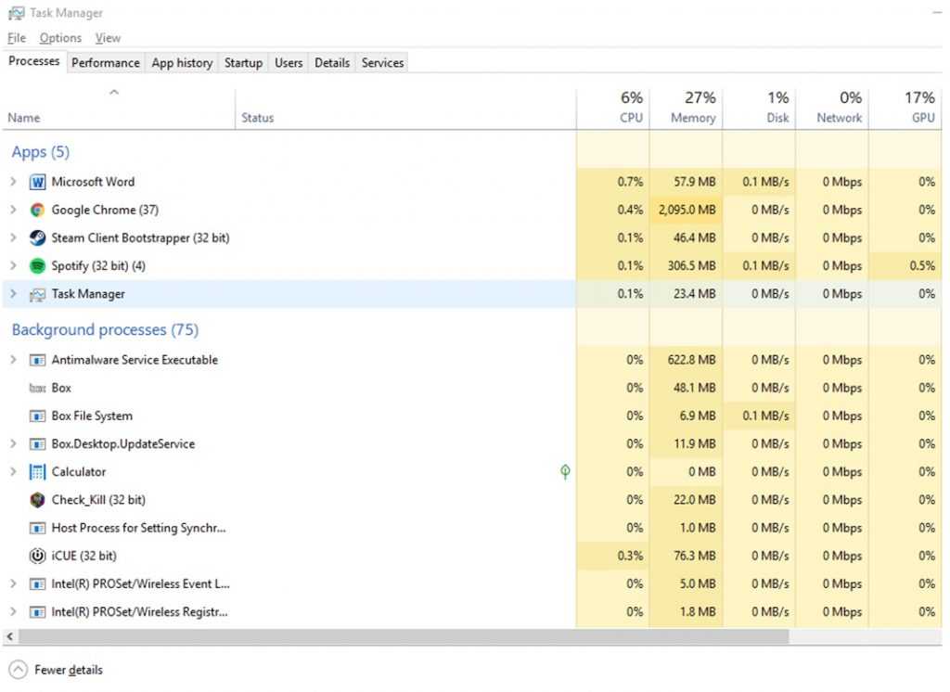Screen dimensions: 950x692
Task: Expand the Intel PROSet/Wireless Event L row
Action: point(13,583)
